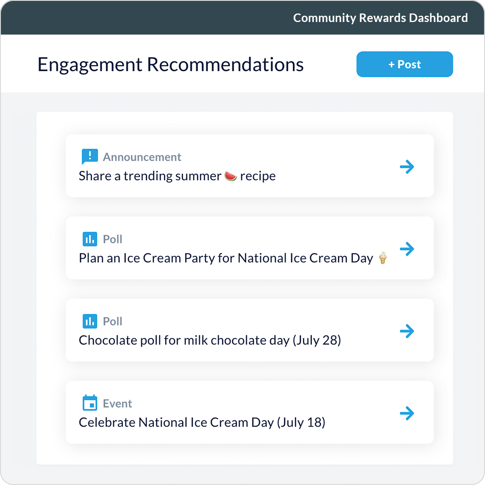
Task: Click the Engagement Recommendations heading
Action: (171, 65)
